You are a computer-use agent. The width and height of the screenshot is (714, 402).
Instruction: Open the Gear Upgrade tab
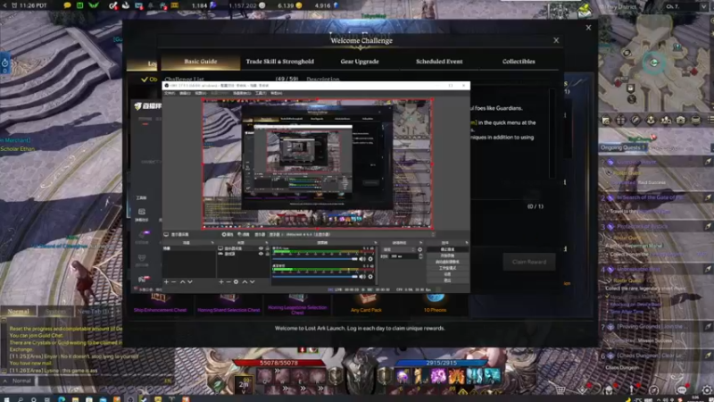(x=360, y=62)
